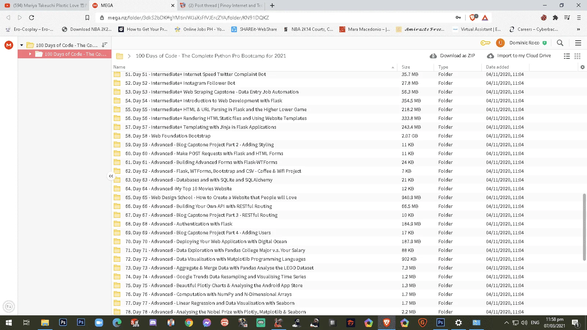This screenshot has width=587, height=330.
Task: Open the MEGA hamburger menu
Action: pos(578,43)
